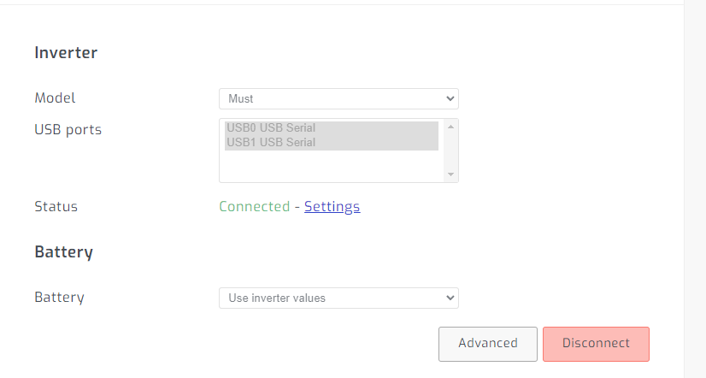Screen dimensions: 706x378
Task: Click the USB ports list scrollbar track
Action: (451, 151)
